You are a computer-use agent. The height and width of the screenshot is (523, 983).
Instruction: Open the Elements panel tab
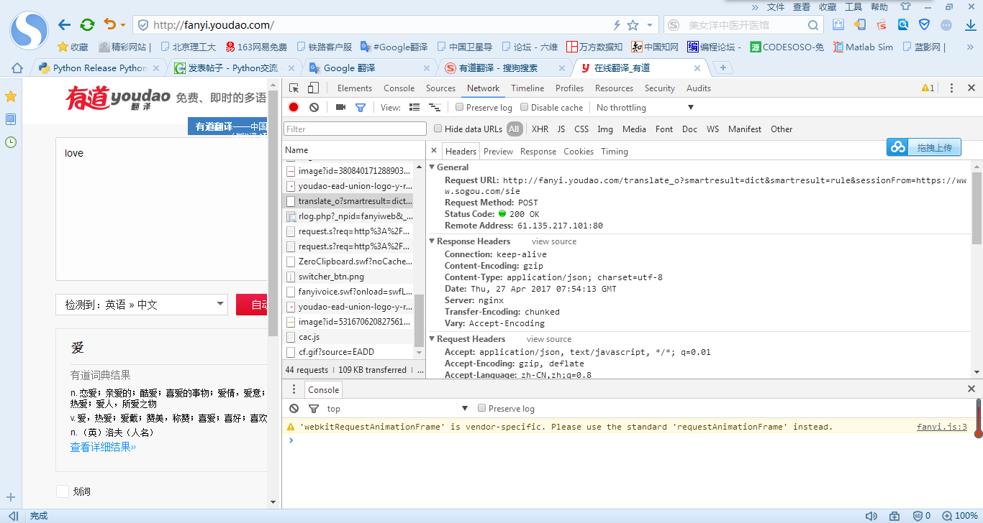(x=355, y=88)
